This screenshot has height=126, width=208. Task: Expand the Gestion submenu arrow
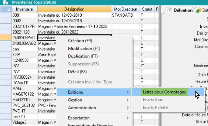click(128, 100)
